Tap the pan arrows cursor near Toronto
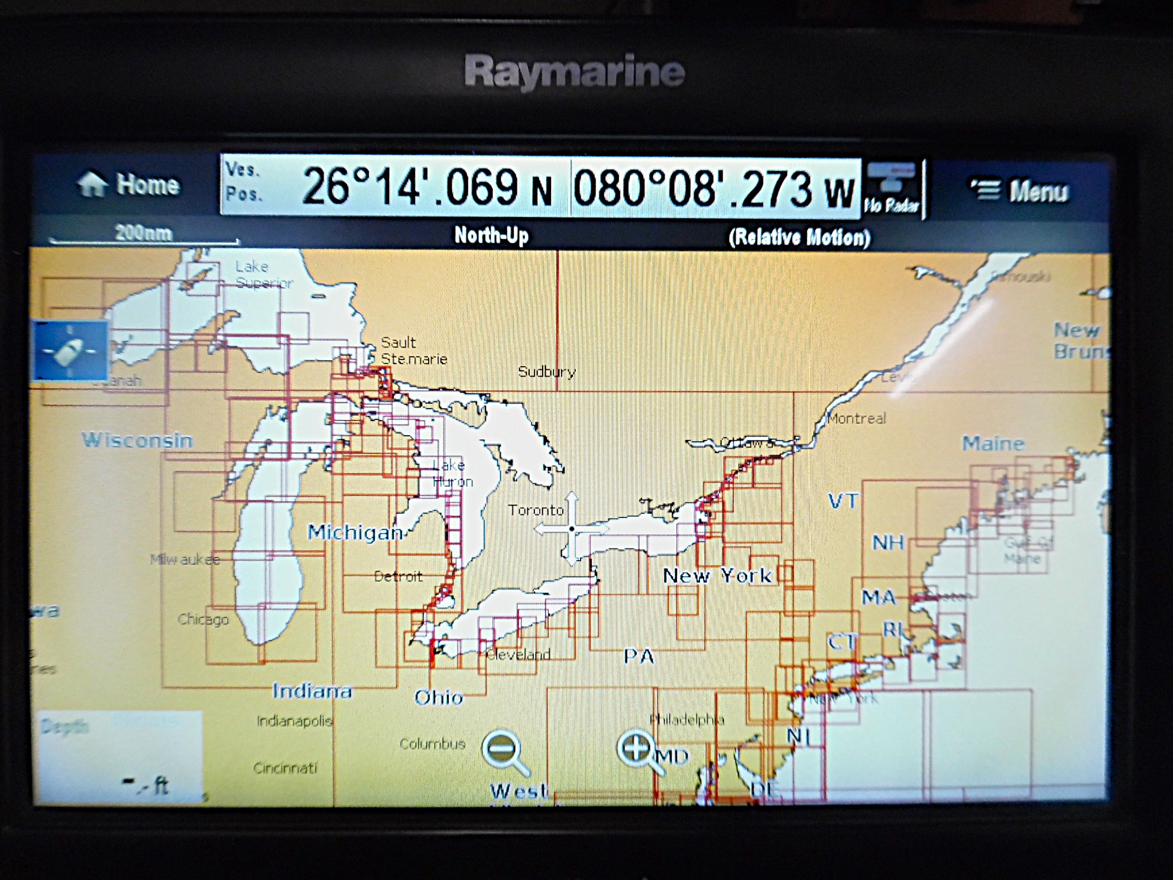This screenshot has height=880, width=1173. click(x=572, y=528)
